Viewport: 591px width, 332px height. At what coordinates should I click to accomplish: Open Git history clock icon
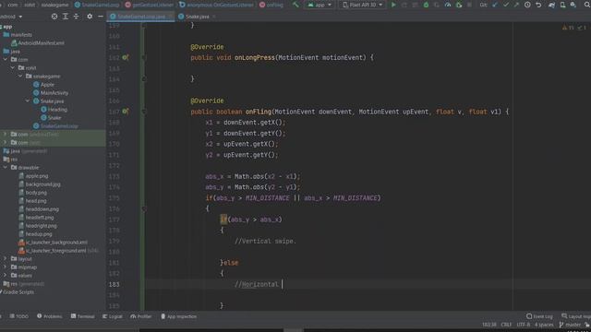coord(527,5)
